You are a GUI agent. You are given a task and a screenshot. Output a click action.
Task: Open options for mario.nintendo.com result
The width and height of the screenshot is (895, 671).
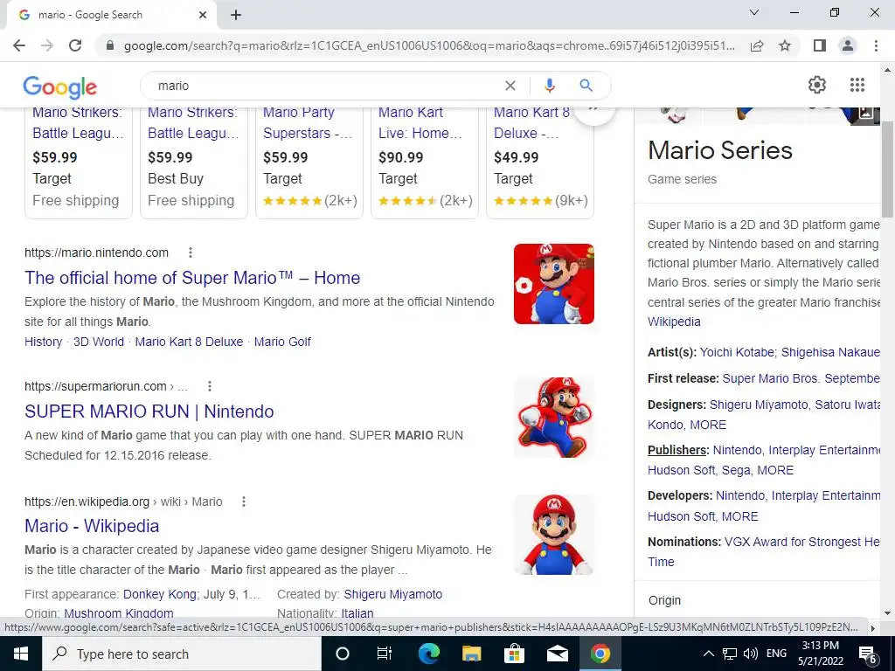pos(190,252)
